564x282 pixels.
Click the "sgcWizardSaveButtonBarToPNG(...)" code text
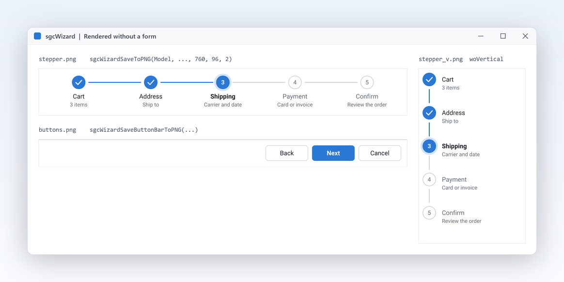pos(144,130)
